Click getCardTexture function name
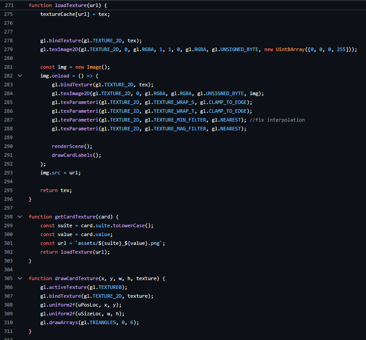Screen dimensions: 366x340 pos(75,217)
